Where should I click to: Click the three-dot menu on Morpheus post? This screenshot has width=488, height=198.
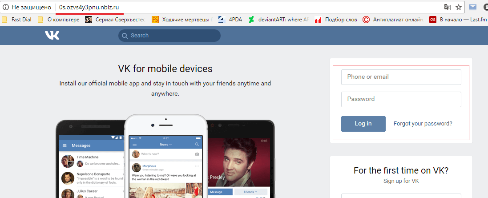pos(197,166)
